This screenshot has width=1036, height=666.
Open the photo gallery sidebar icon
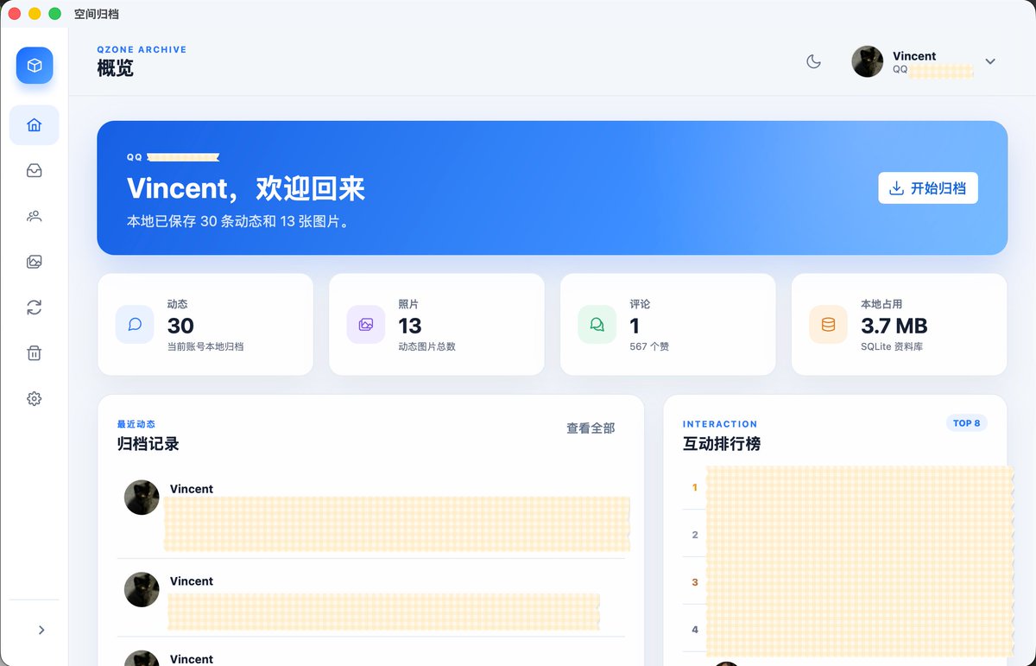[35, 262]
